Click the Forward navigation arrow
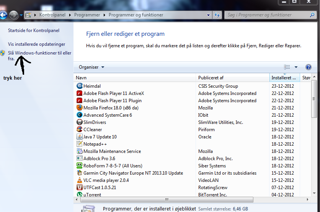This screenshot has height=212, width=320. (x=14, y=15)
